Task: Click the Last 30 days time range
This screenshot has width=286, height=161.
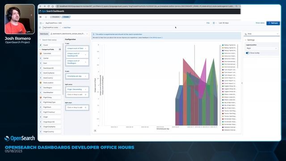Action: [223, 23]
